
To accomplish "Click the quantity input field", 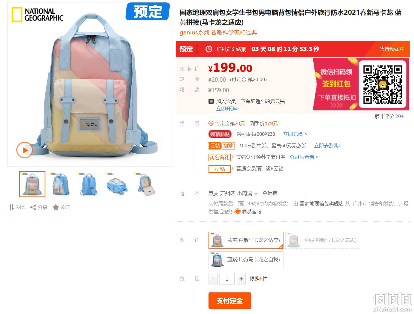I will [x=227, y=279].
